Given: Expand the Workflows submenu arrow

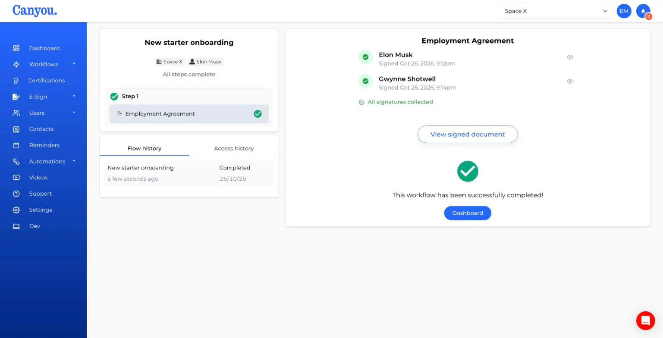Looking at the screenshot, I should (74, 64).
